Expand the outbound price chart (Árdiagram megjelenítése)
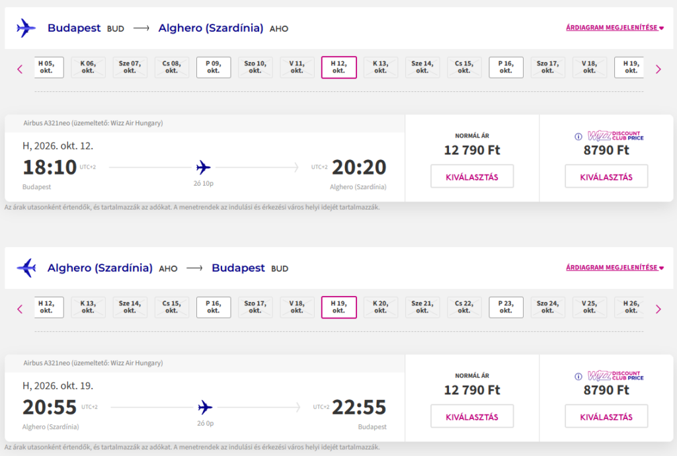The height and width of the screenshot is (456, 677). click(614, 28)
